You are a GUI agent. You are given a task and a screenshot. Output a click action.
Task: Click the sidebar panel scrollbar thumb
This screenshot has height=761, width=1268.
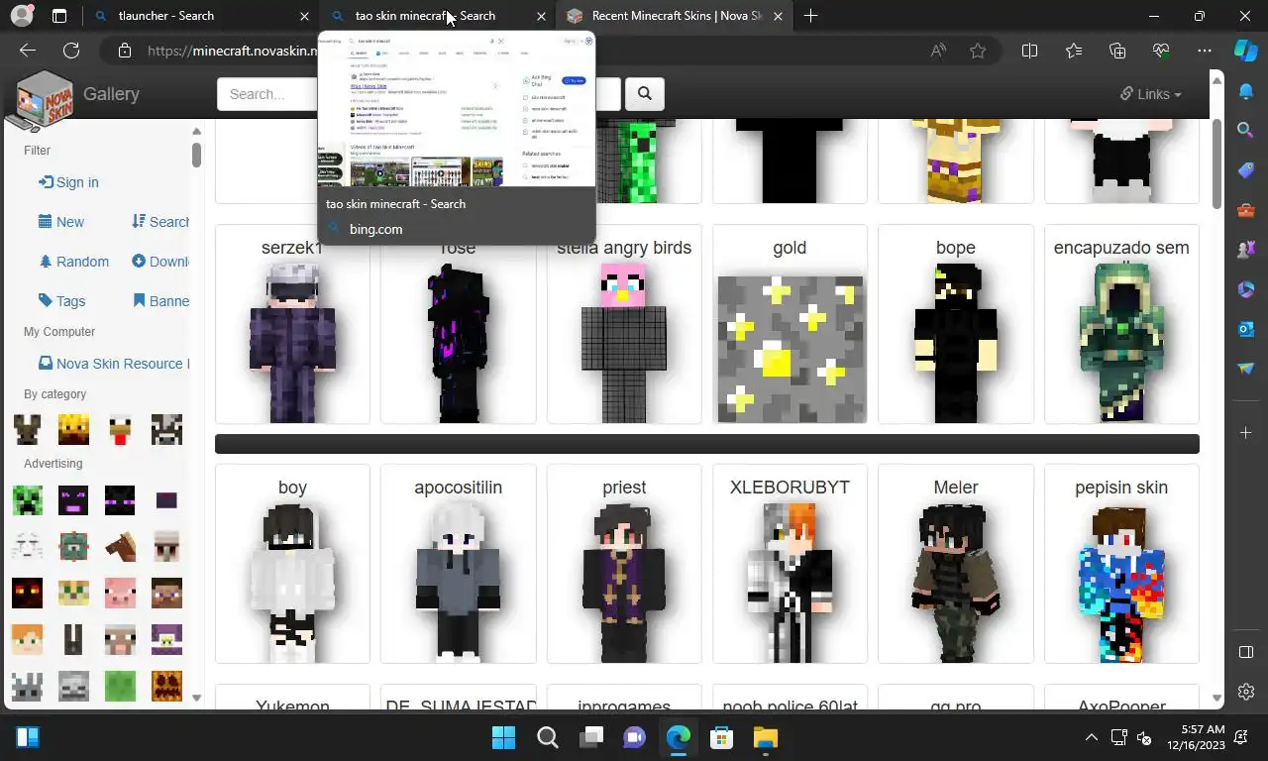tap(196, 155)
